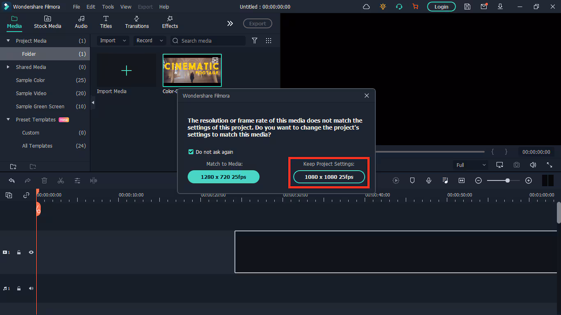The width and height of the screenshot is (561, 315).
Task: Expand the Shared Media tree arrow
Action: [8, 67]
